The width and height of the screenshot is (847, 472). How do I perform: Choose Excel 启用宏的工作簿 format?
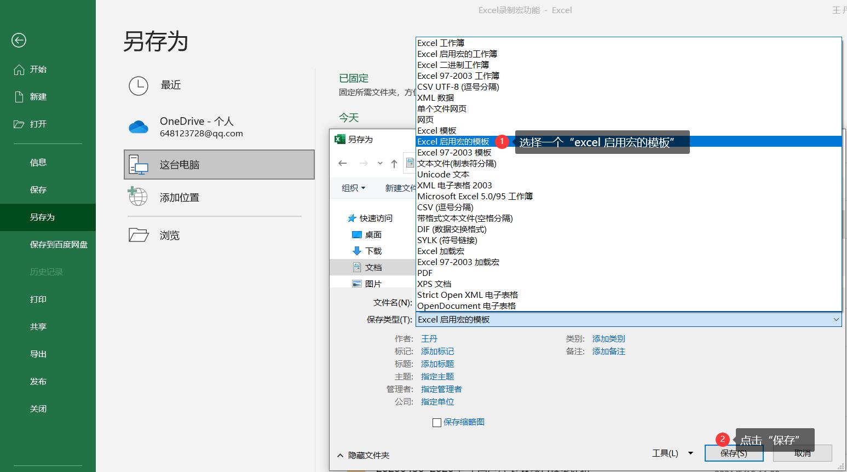coord(629,54)
